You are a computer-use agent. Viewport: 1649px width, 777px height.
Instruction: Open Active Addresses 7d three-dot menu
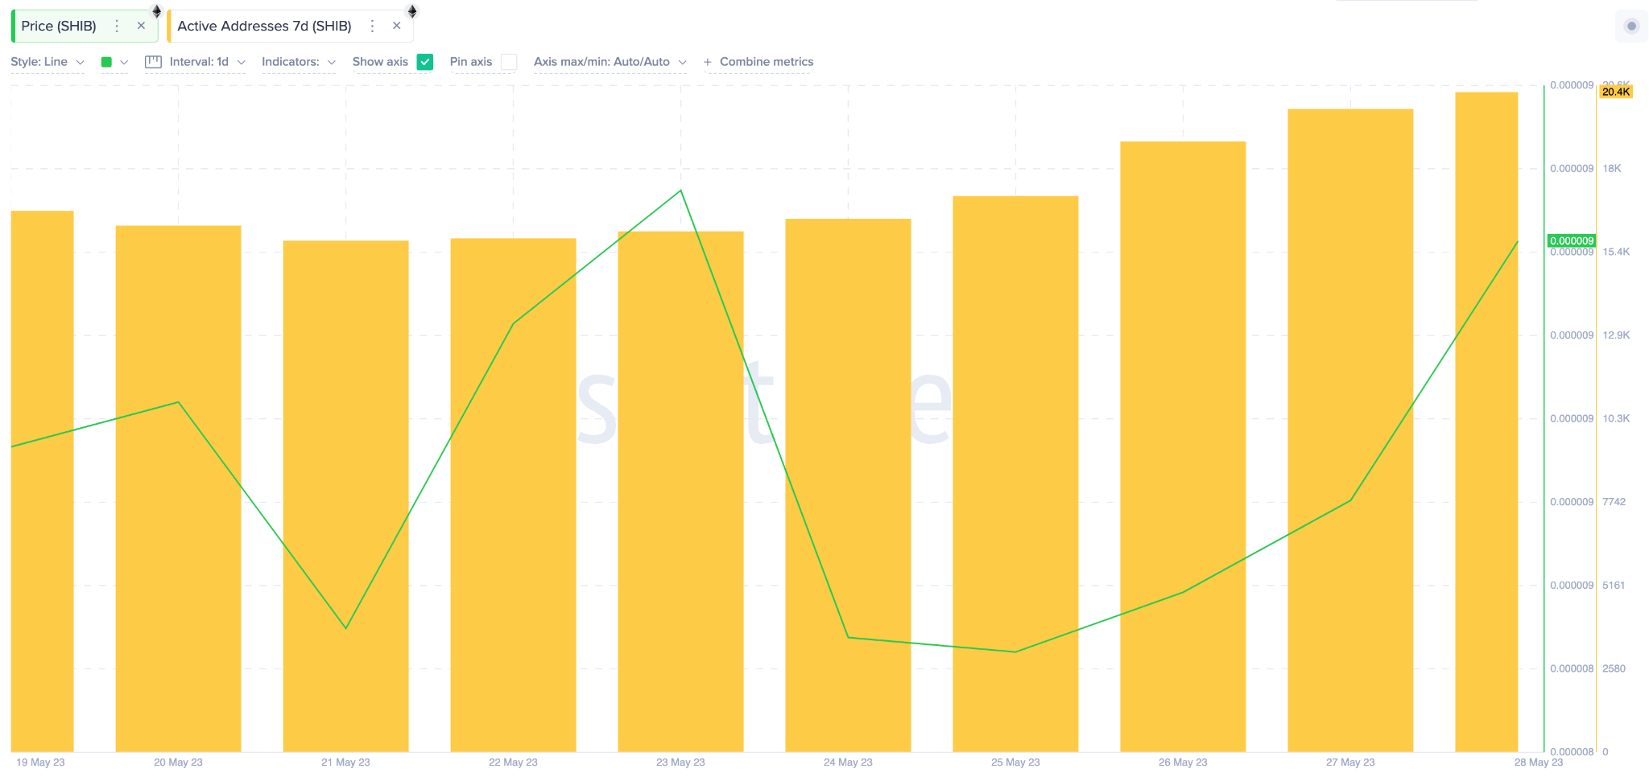coord(372,26)
